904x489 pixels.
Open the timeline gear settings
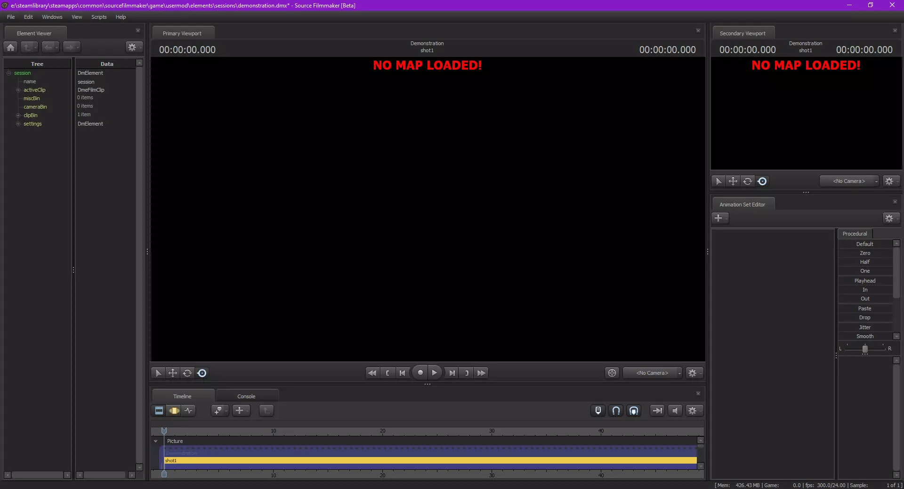694,410
